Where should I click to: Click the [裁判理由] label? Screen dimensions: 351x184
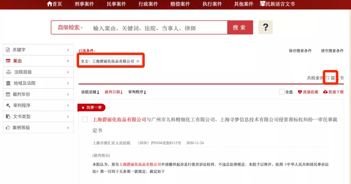(x=101, y=155)
